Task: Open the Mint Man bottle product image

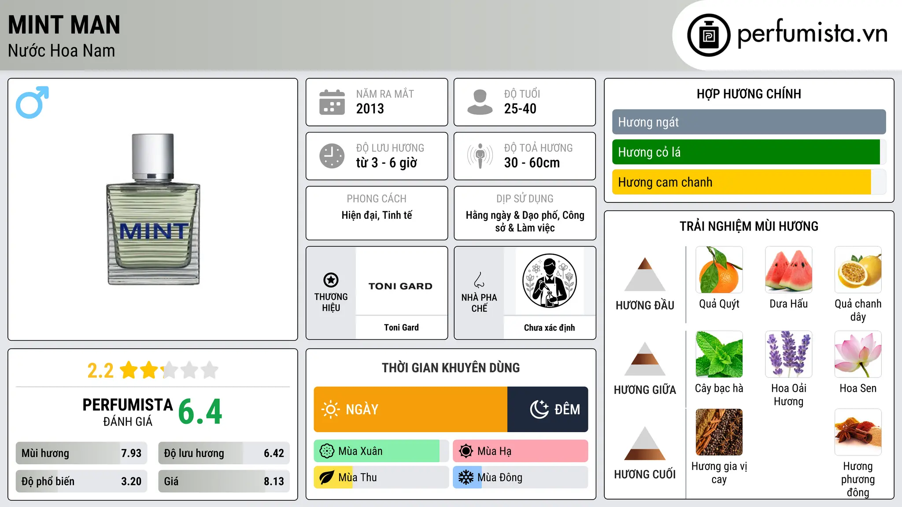Action: (153, 209)
